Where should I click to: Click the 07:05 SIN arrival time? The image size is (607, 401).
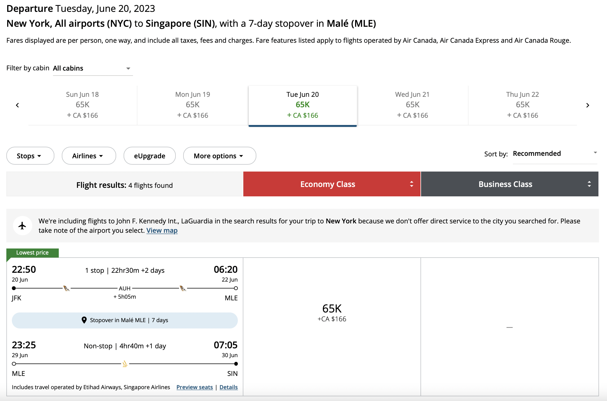(x=226, y=345)
